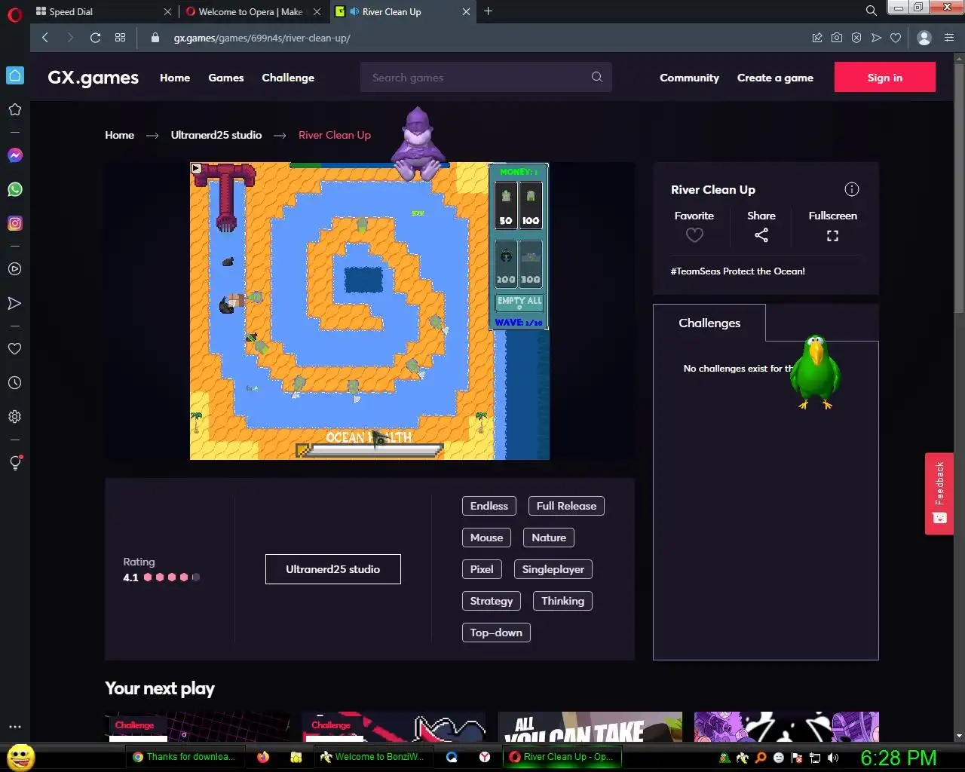This screenshot has height=772, width=965.
Task: Open bookmarks star in Opera sidebar
Action: point(14,109)
